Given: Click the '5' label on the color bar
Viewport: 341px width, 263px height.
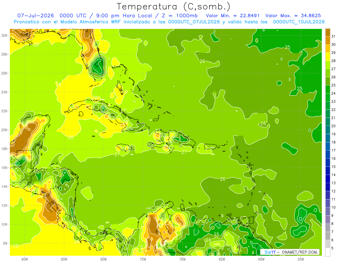Looking at the screenshot, I should click(332, 248).
